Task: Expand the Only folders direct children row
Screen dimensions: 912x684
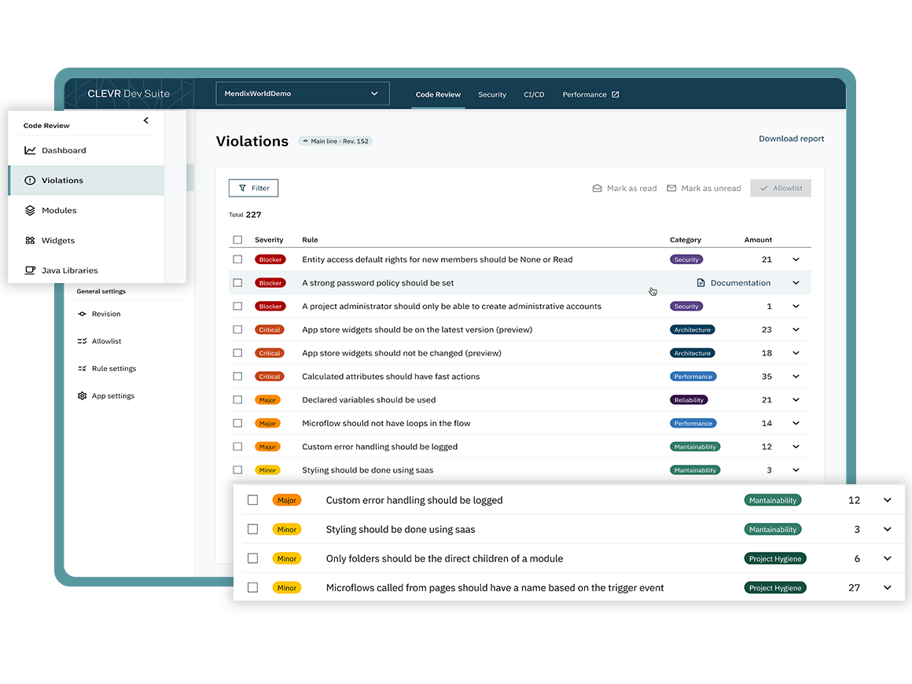Action: click(888, 558)
